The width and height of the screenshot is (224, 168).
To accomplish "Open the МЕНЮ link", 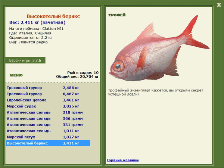I will [16, 75].
